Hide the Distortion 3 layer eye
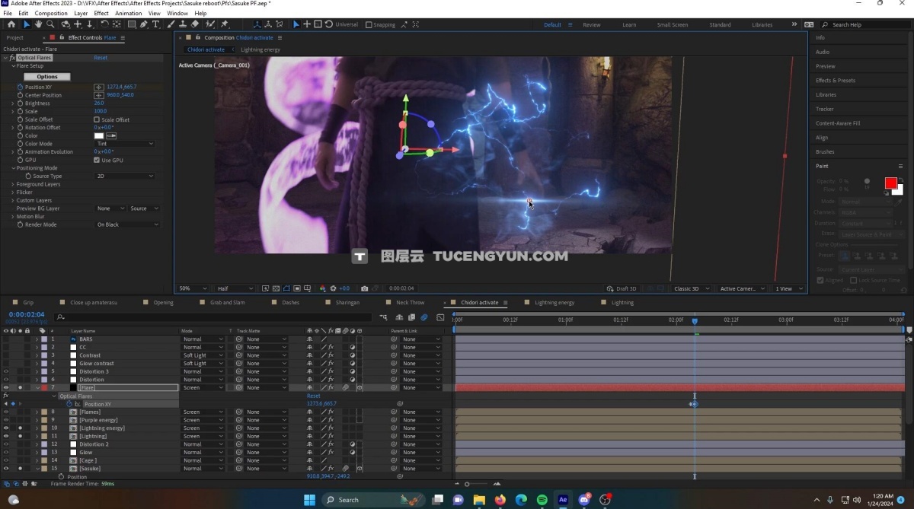914x509 pixels. [6, 371]
